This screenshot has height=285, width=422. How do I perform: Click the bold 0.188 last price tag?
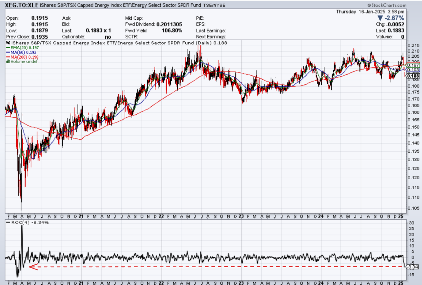pyautogui.click(x=413, y=76)
